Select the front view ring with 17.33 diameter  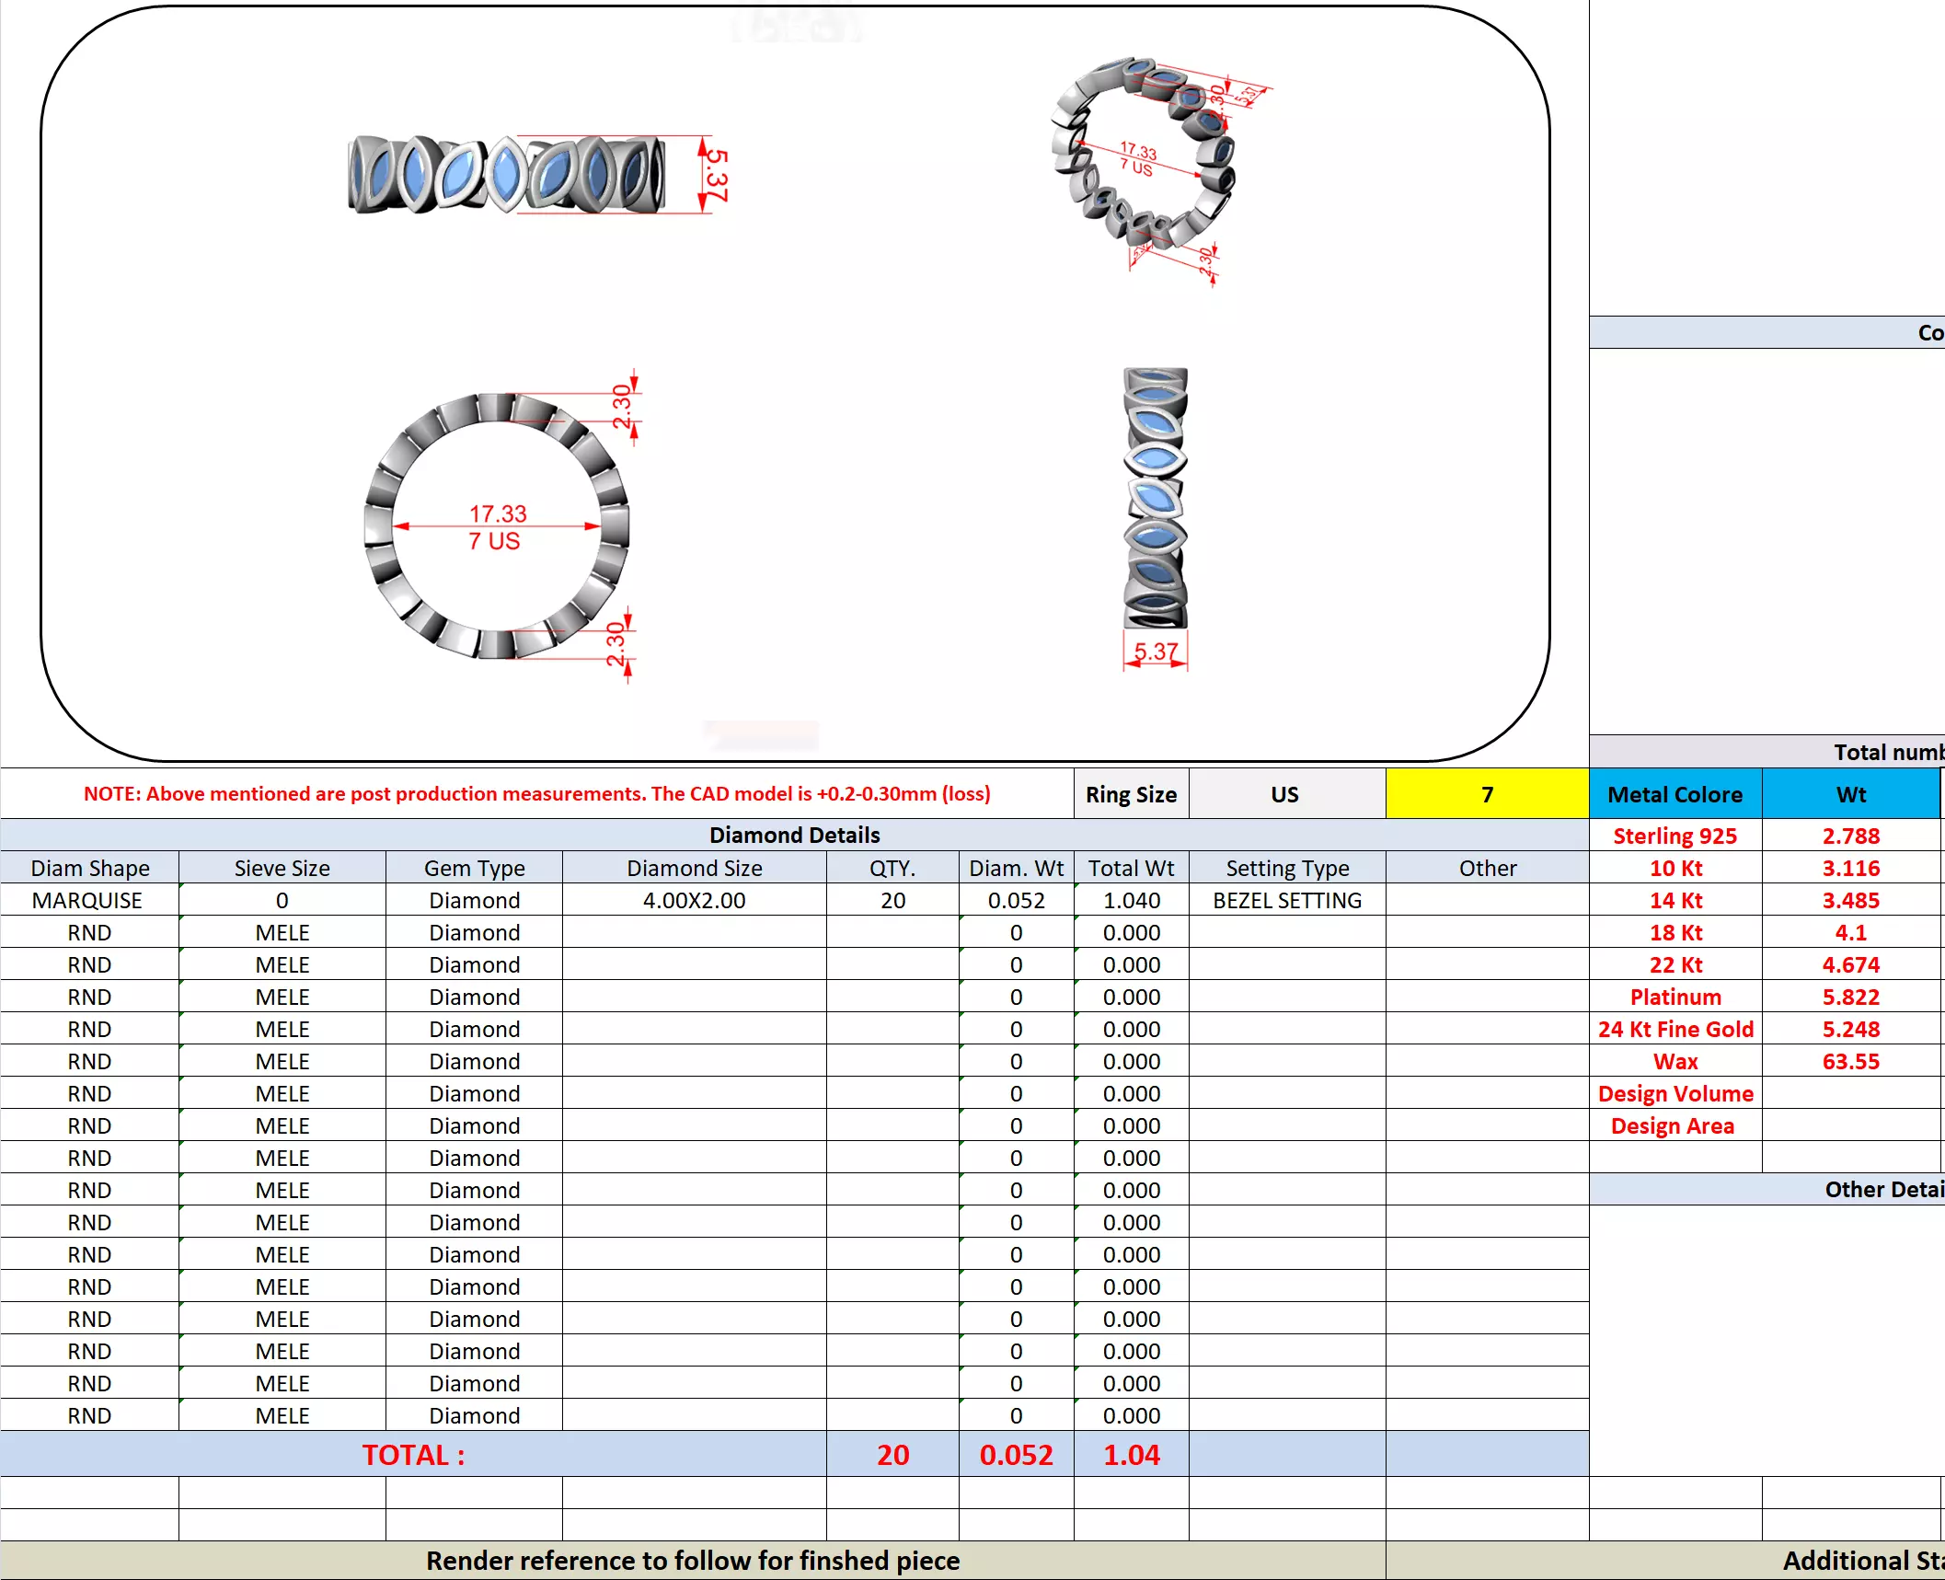click(x=497, y=526)
